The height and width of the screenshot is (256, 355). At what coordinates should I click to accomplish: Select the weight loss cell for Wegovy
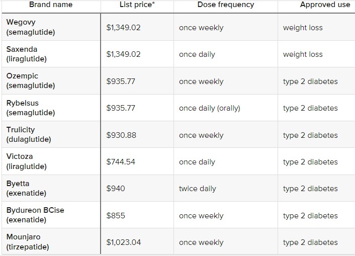pos(303,28)
